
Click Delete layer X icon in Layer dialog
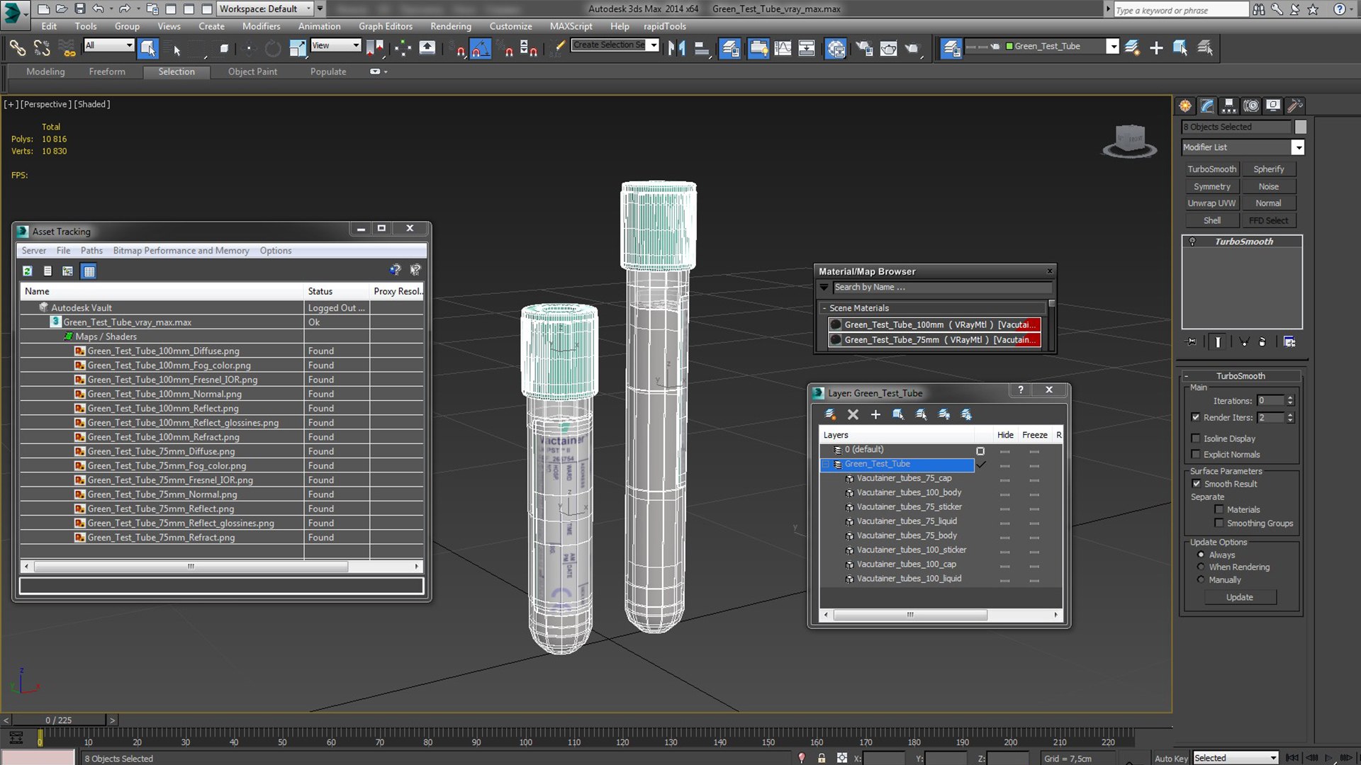tap(853, 414)
